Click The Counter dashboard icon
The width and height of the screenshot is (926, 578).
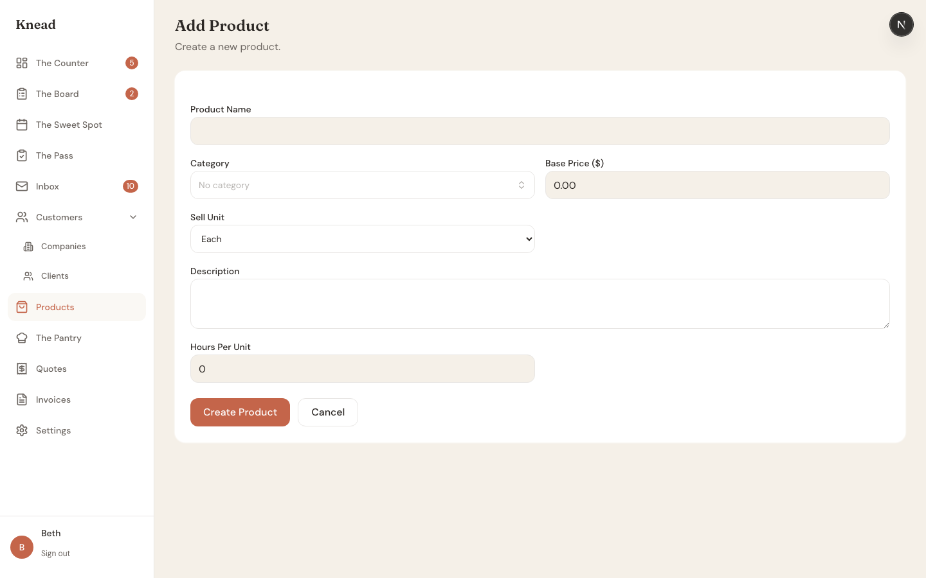click(x=22, y=63)
